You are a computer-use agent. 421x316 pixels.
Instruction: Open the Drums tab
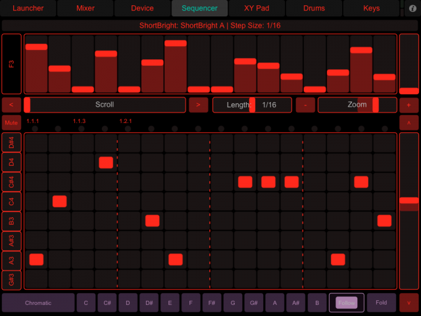[x=314, y=9]
